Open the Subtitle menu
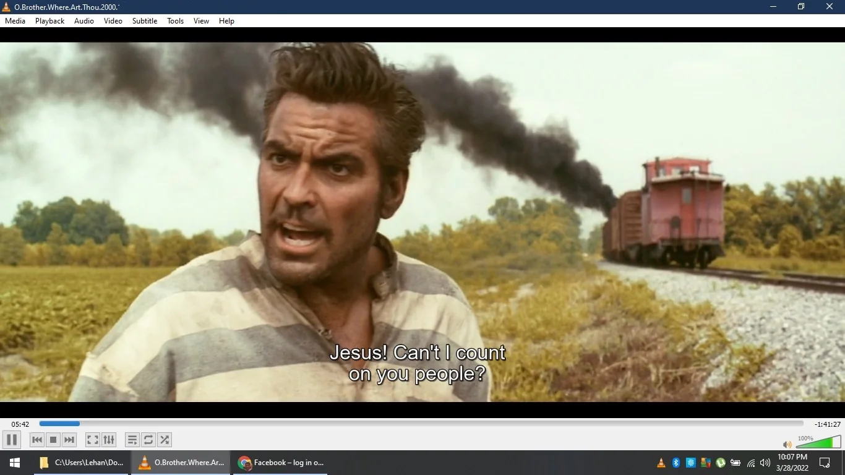 (145, 21)
